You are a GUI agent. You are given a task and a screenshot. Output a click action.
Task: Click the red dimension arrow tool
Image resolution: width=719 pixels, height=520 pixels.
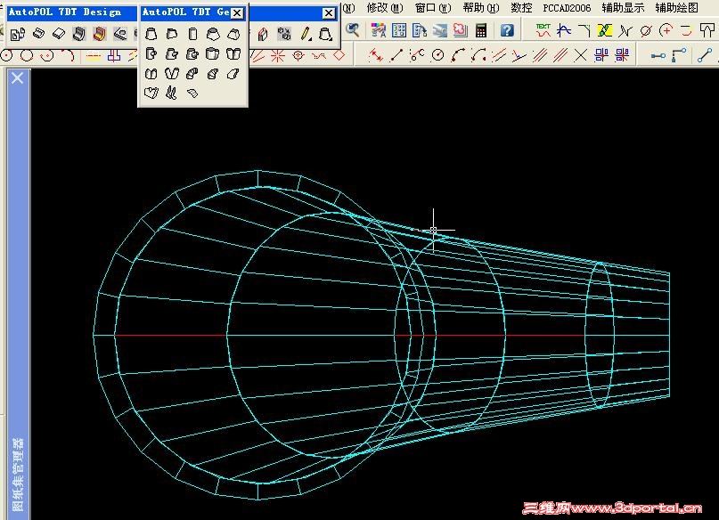(376, 55)
